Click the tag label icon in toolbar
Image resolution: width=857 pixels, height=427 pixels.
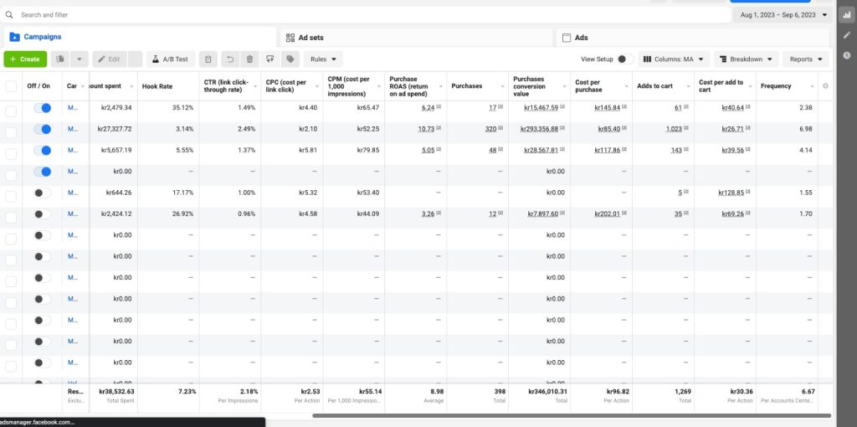tap(290, 59)
